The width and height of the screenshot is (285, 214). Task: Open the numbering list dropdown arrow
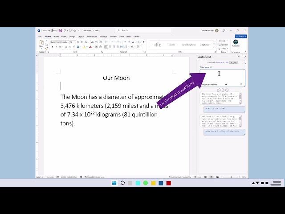115,42
